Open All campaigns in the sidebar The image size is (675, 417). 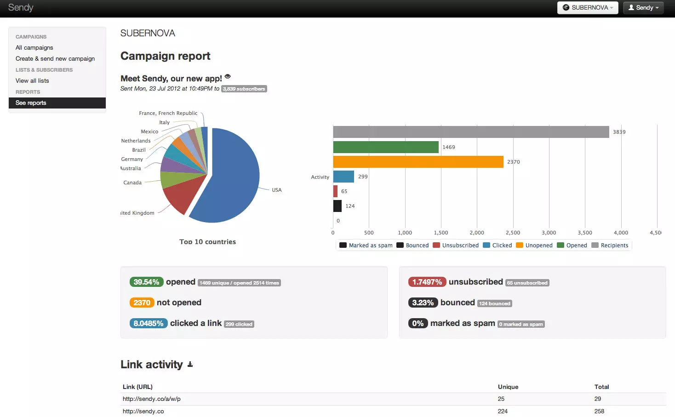coord(34,47)
